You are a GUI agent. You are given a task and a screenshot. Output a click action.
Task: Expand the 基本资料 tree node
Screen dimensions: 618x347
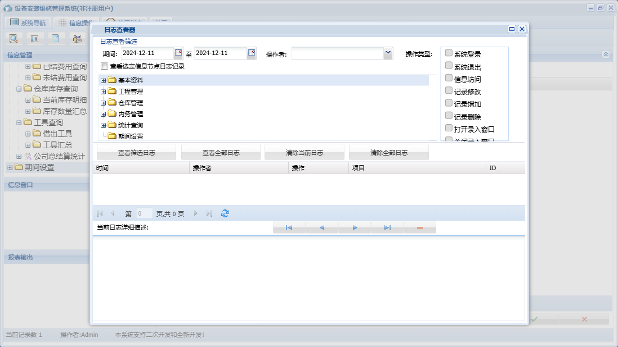click(x=103, y=80)
